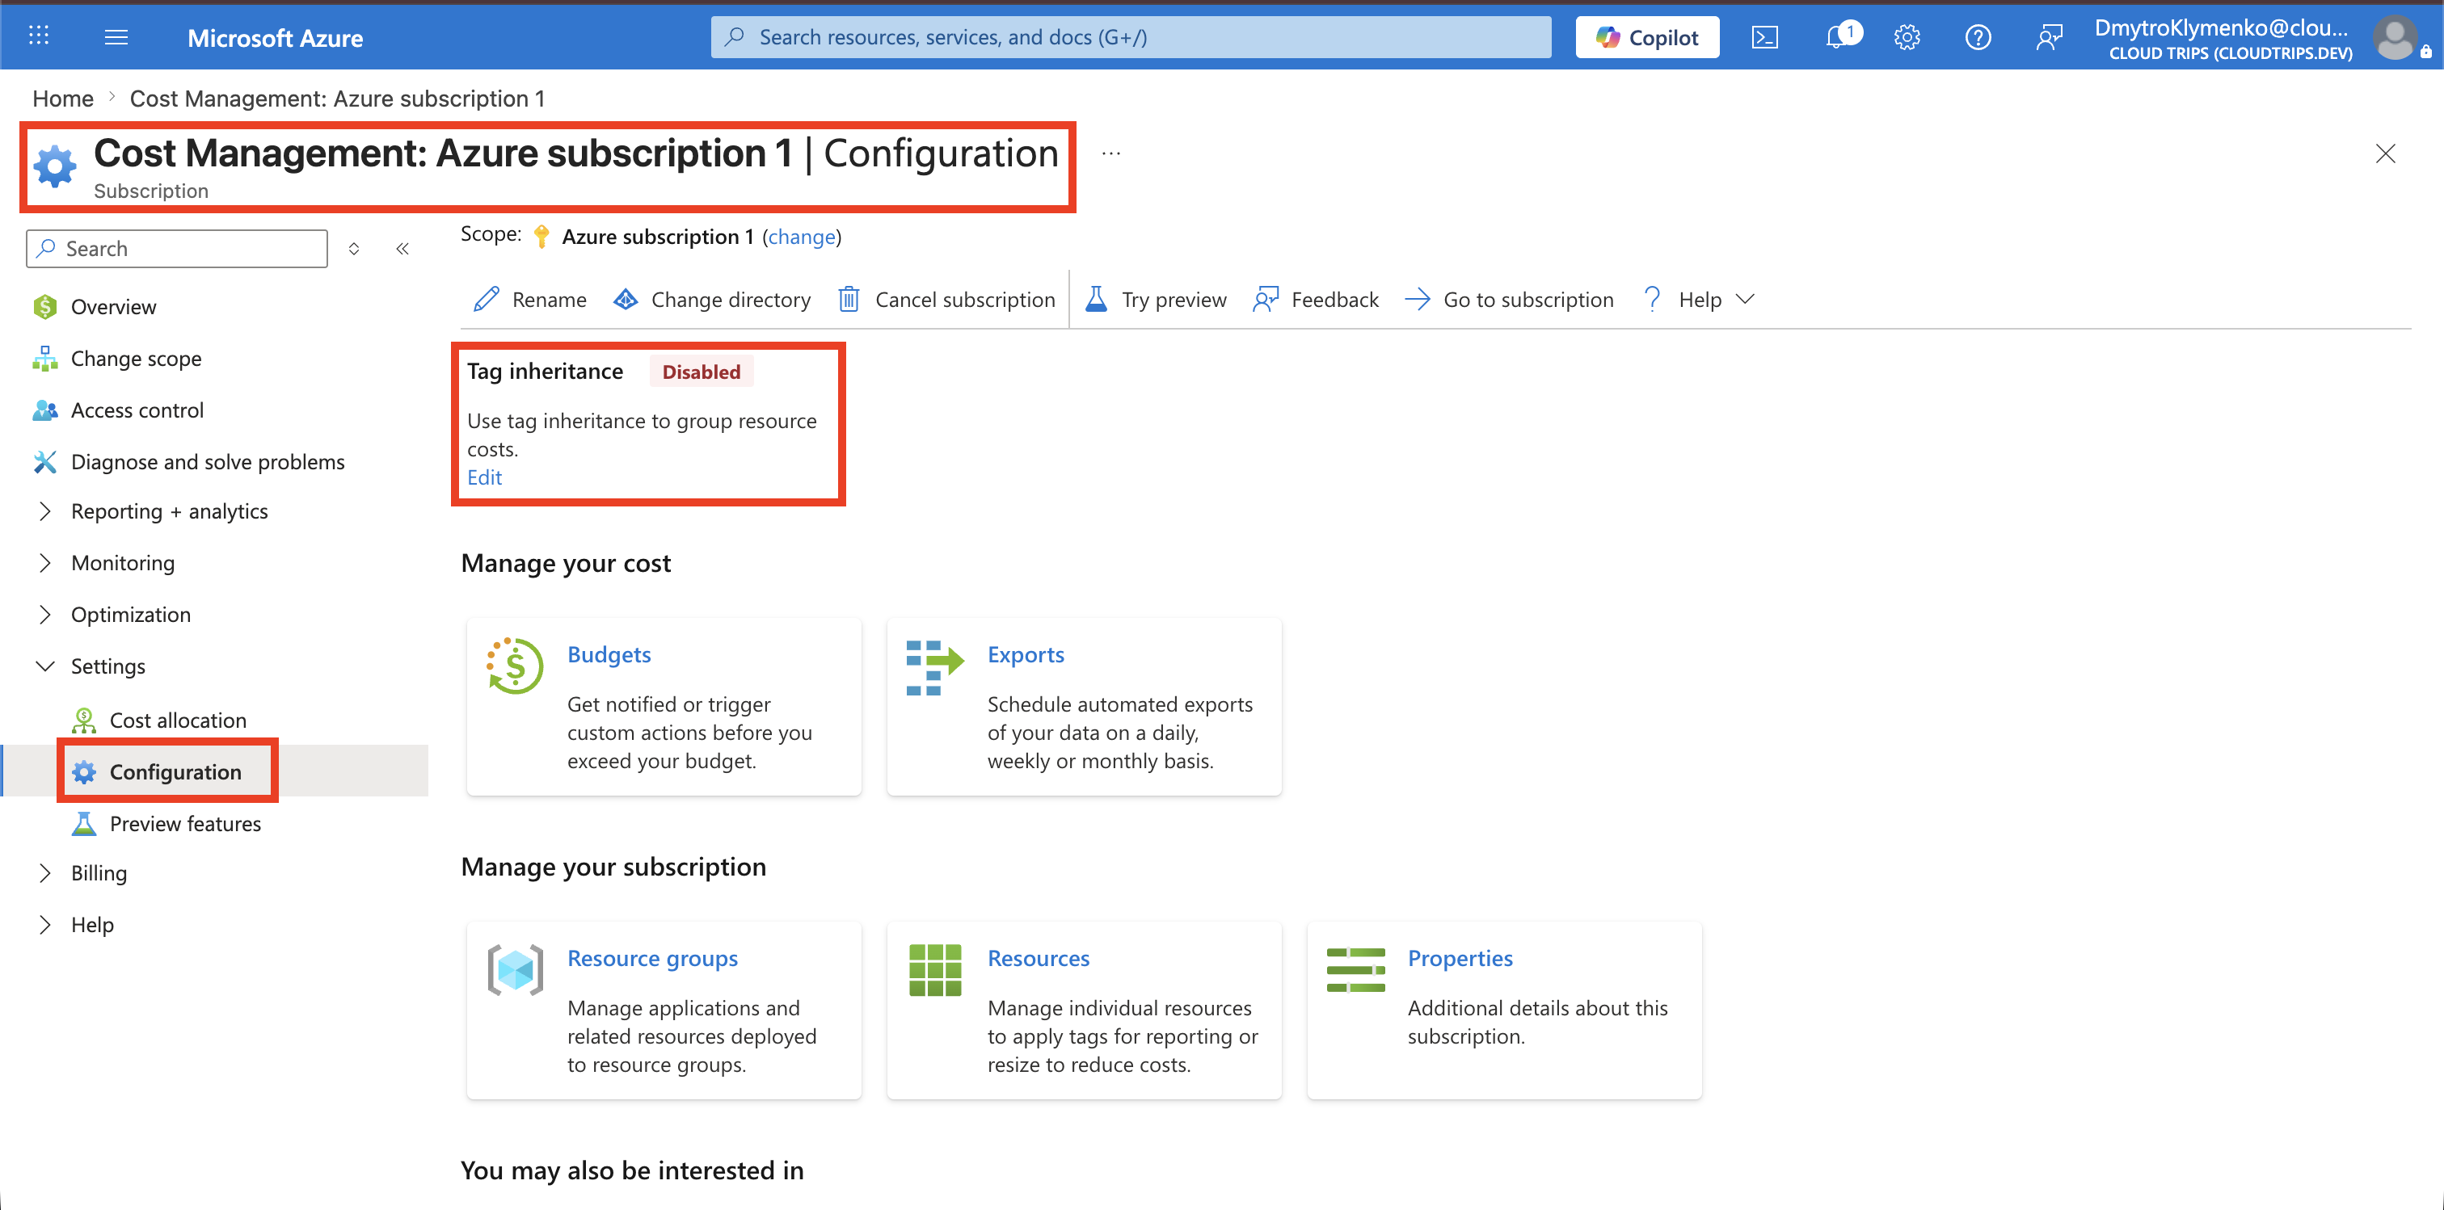Edit tag inheritance
The width and height of the screenshot is (2444, 1210).
(x=484, y=478)
